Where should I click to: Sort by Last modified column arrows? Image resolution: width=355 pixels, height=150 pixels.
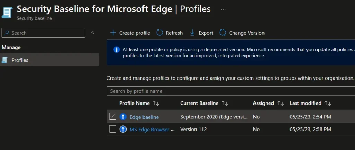(x=328, y=103)
